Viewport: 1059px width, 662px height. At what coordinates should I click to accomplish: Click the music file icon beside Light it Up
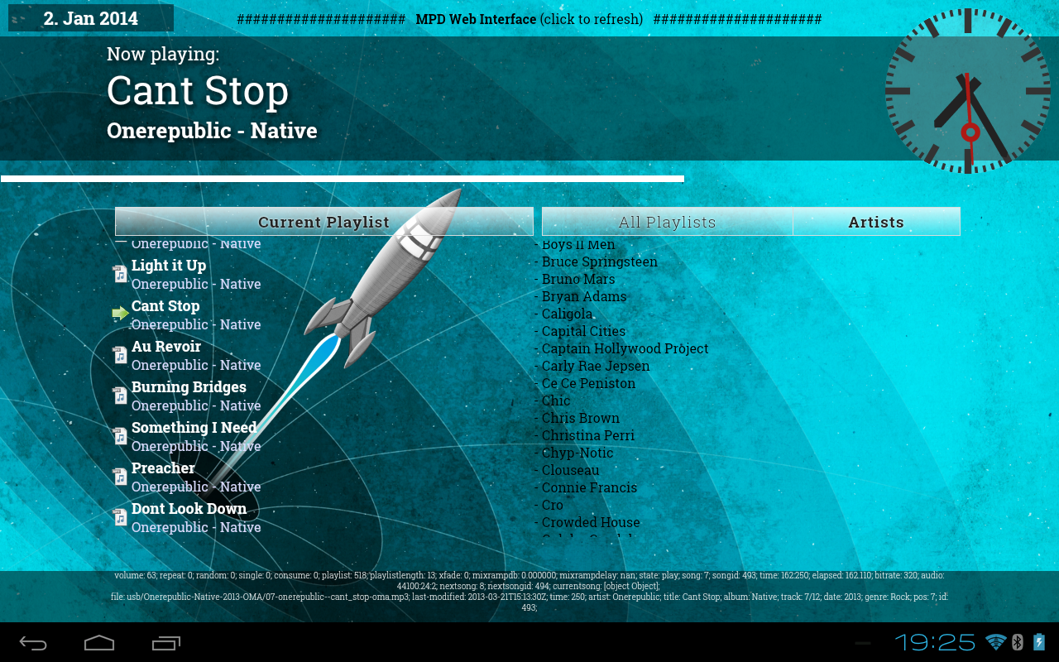tap(121, 274)
